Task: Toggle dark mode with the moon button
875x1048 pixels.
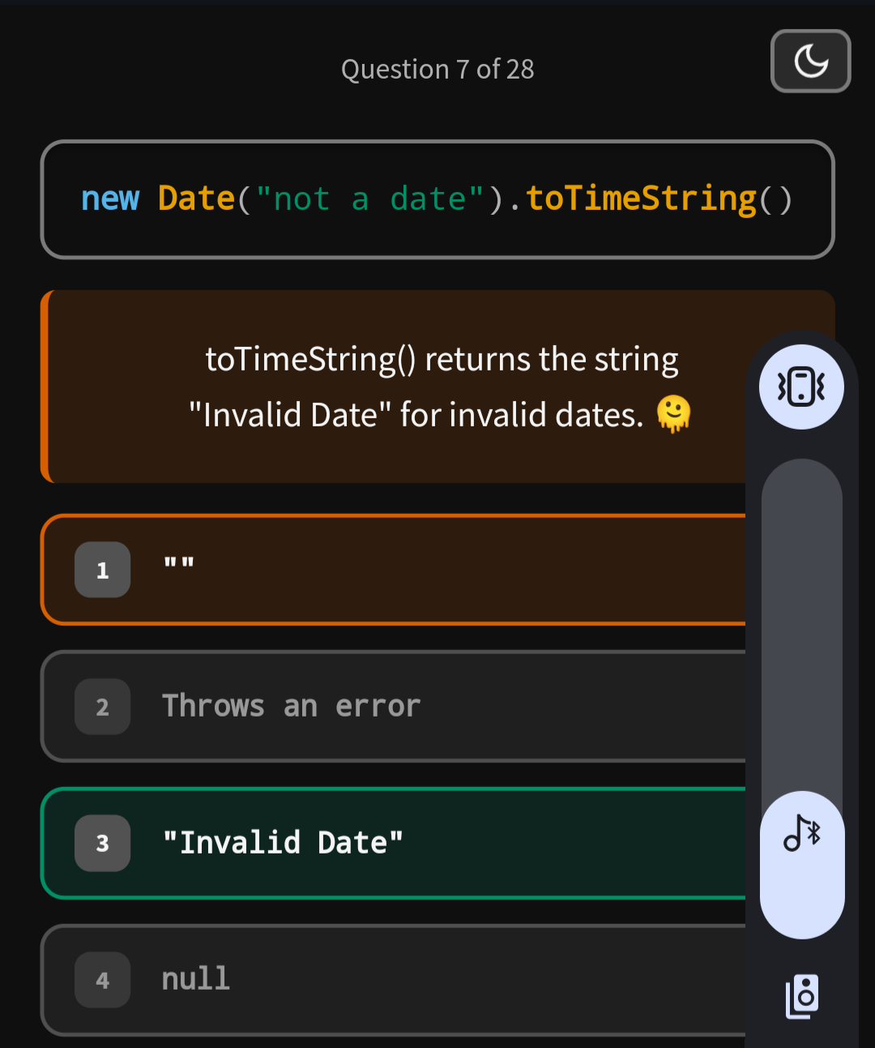Action: point(810,61)
